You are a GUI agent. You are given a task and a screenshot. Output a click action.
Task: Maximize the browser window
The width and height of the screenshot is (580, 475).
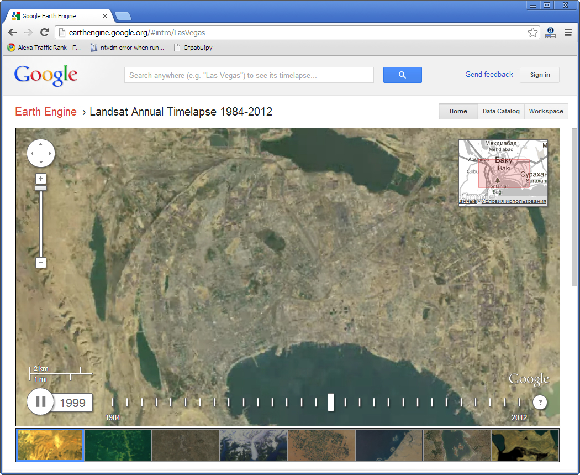tap(547, 5)
